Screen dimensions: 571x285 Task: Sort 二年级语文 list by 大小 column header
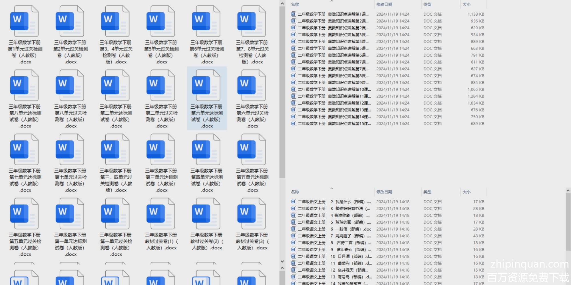pyautogui.click(x=467, y=192)
